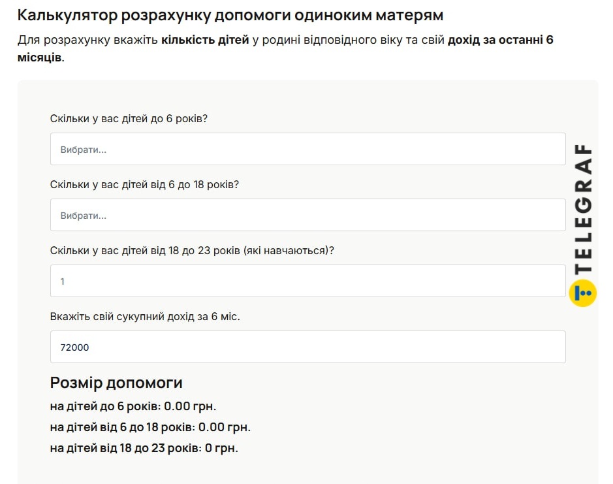Click the label 'Вкажіть свій сукупний дохід за 6 міс.'
613x484 pixels.
click(x=145, y=317)
